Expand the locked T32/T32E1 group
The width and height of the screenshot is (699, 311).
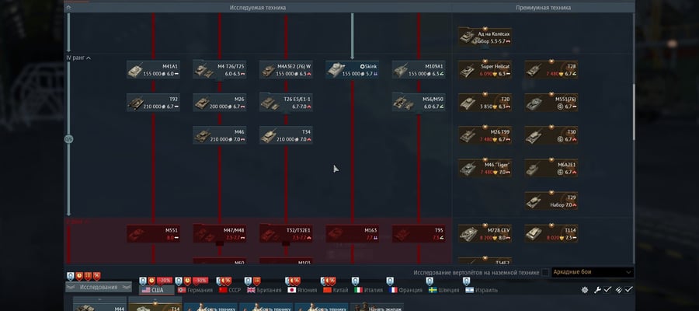pyautogui.click(x=286, y=234)
